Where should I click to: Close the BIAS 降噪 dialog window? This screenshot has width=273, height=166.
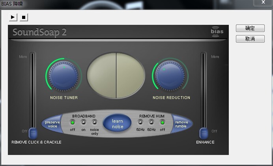coord(263,2)
